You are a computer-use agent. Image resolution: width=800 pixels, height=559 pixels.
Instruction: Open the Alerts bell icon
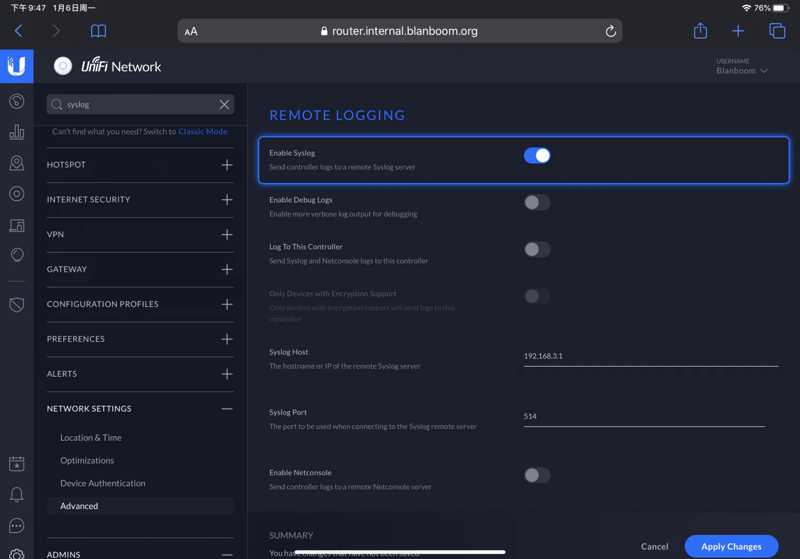tap(17, 494)
